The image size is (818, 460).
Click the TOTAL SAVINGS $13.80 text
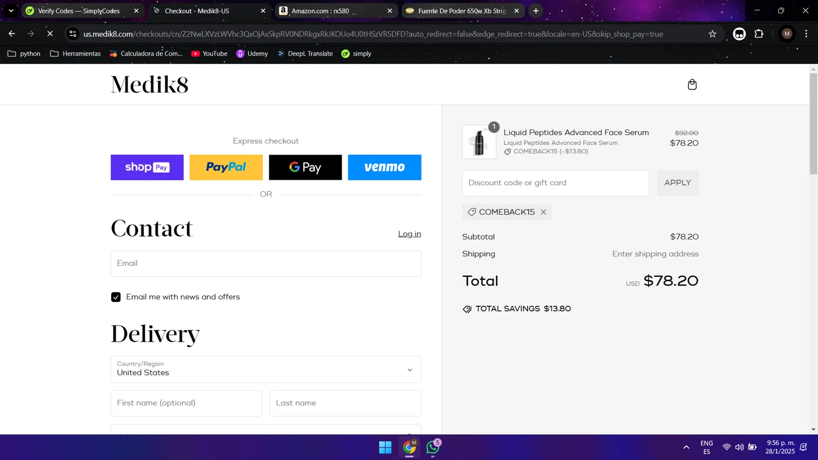pyautogui.click(x=523, y=309)
